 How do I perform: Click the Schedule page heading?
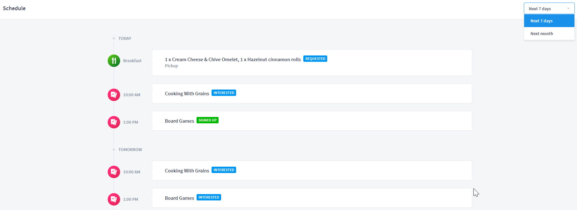tap(14, 8)
